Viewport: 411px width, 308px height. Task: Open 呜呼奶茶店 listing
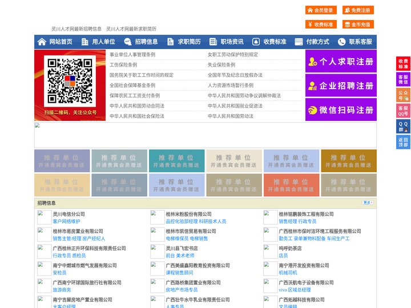pyautogui.click(x=290, y=248)
